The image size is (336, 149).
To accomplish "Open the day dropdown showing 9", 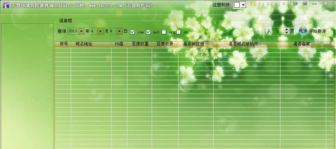I will point(119,31).
